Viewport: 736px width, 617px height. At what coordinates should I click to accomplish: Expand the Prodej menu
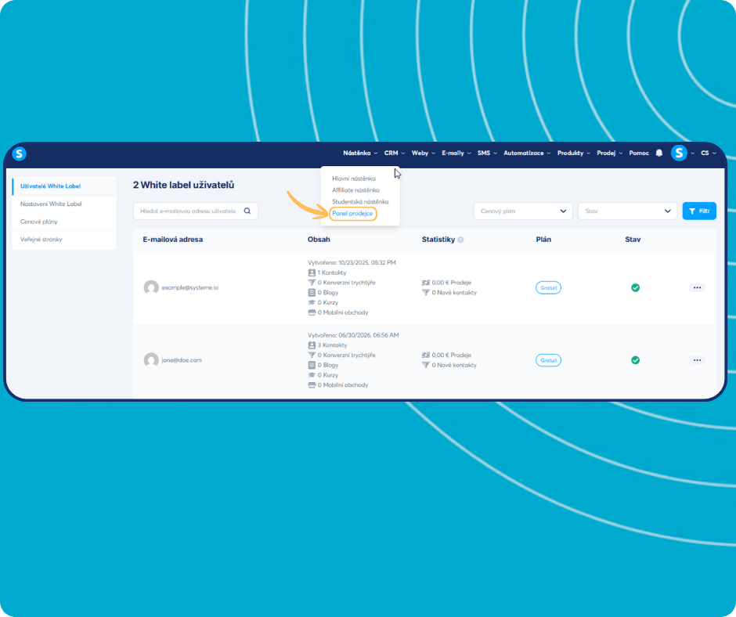tap(609, 153)
